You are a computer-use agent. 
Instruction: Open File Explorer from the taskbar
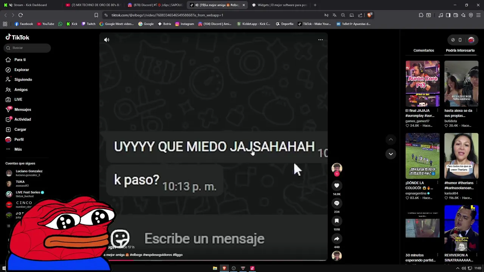click(x=215, y=268)
